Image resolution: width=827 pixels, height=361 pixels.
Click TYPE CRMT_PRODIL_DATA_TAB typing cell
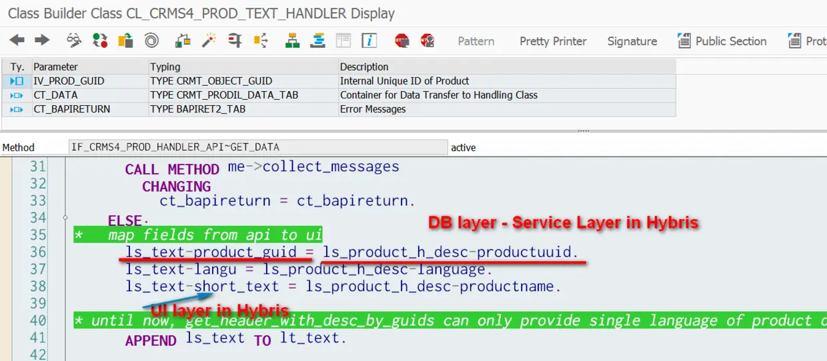(x=243, y=95)
